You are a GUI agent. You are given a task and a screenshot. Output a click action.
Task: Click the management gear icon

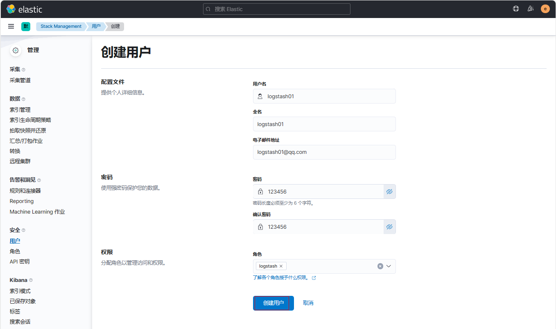click(16, 50)
